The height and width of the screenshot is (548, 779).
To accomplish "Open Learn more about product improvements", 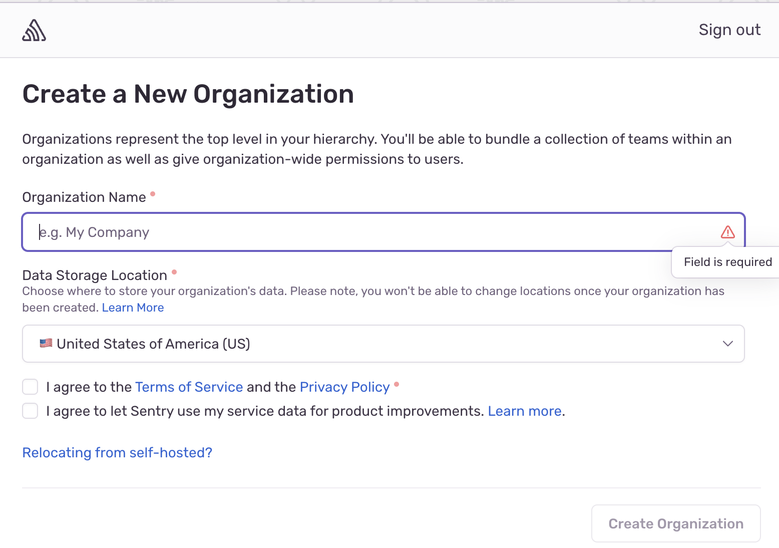I will (525, 411).
